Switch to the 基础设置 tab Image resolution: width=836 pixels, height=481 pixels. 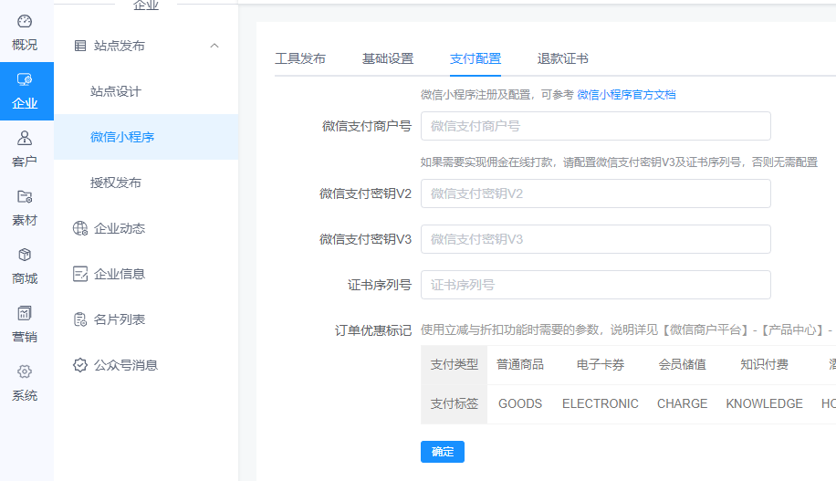(x=388, y=58)
